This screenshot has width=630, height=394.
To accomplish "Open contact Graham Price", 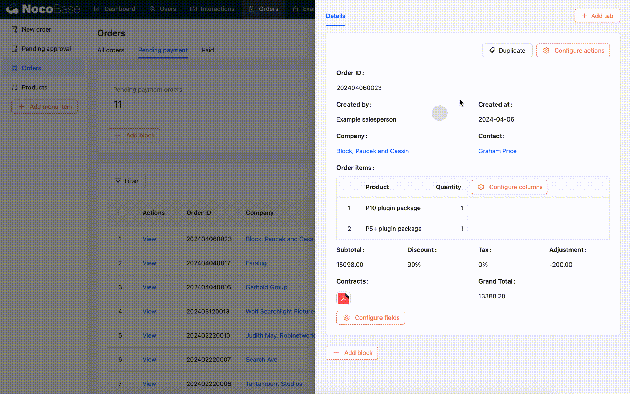I will coord(497,151).
